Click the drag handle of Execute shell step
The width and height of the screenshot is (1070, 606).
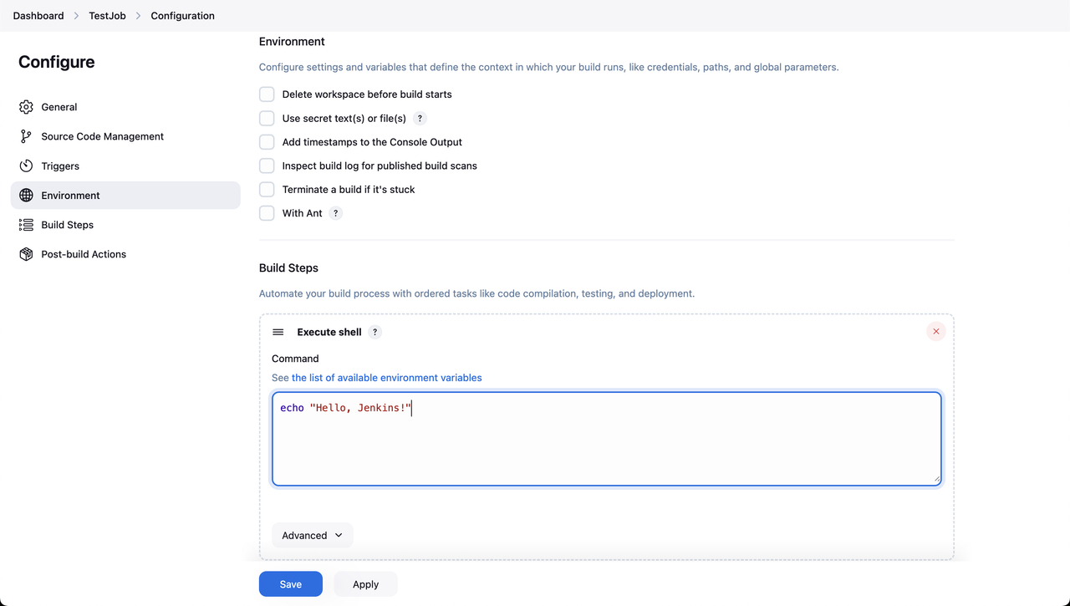click(x=278, y=332)
